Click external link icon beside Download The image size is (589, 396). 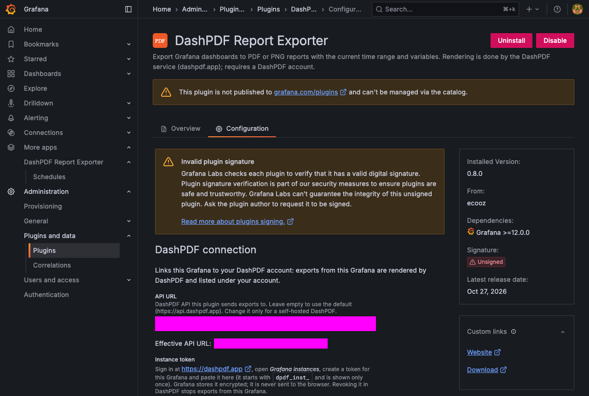(x=503, y=370)
